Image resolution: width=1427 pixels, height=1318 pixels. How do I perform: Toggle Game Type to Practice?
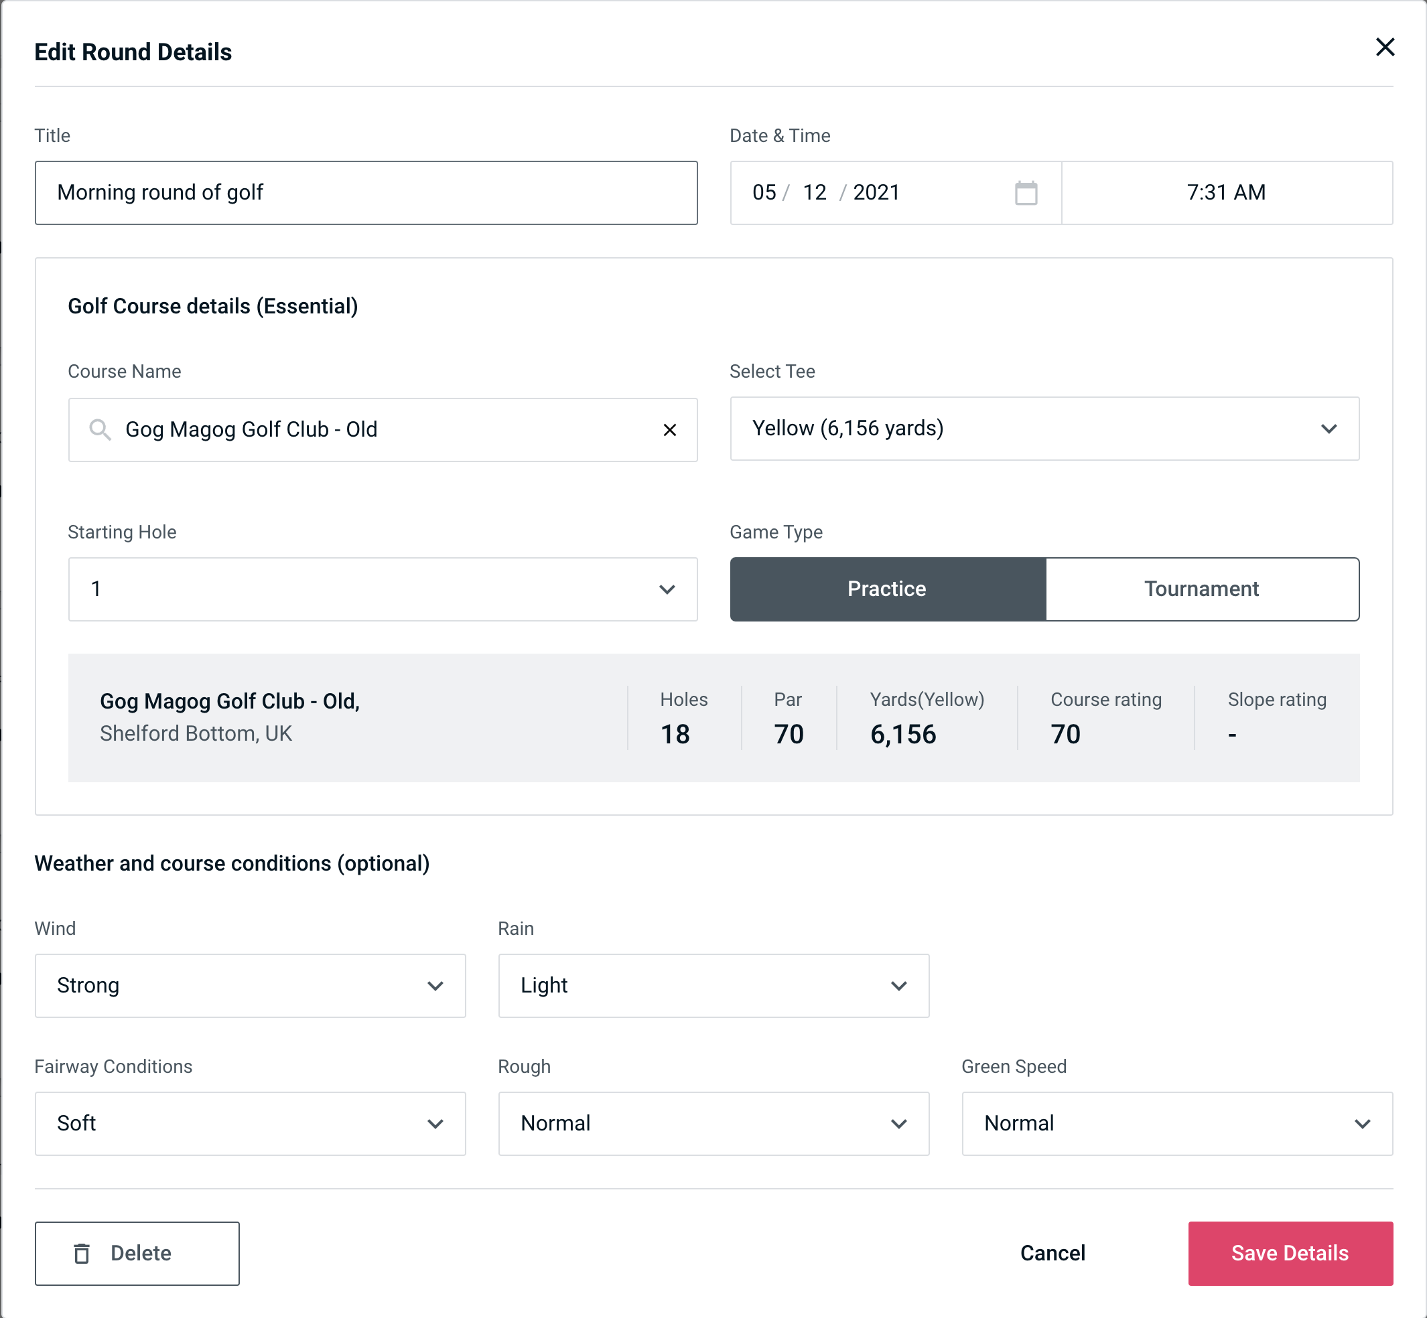886,589
